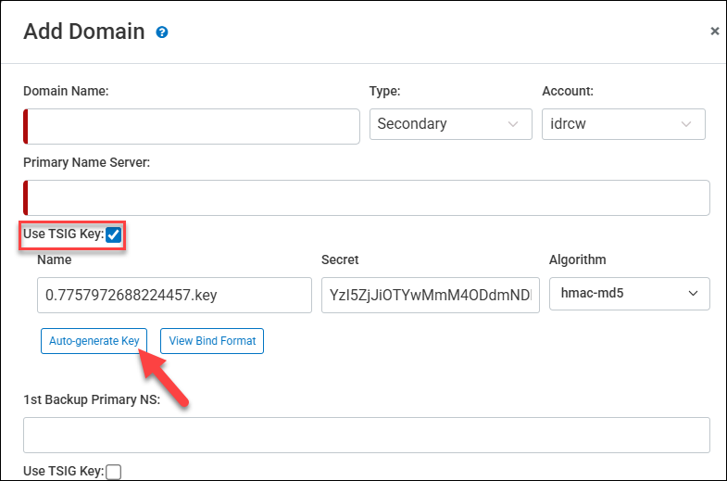Click the Primary Name Server label text
Screen dimensions: 727x481
pyautogui.click(x=87, y=162)
